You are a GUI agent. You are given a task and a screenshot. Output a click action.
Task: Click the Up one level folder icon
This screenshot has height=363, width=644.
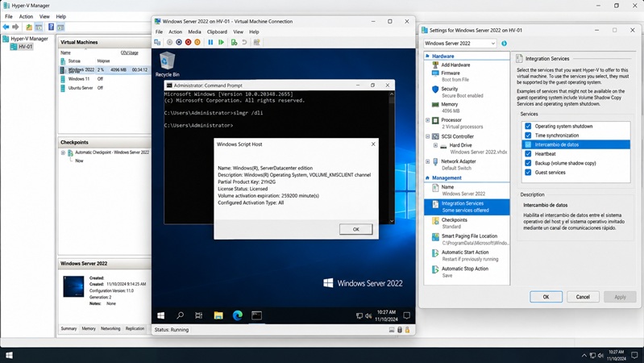[x=29, y=27]
